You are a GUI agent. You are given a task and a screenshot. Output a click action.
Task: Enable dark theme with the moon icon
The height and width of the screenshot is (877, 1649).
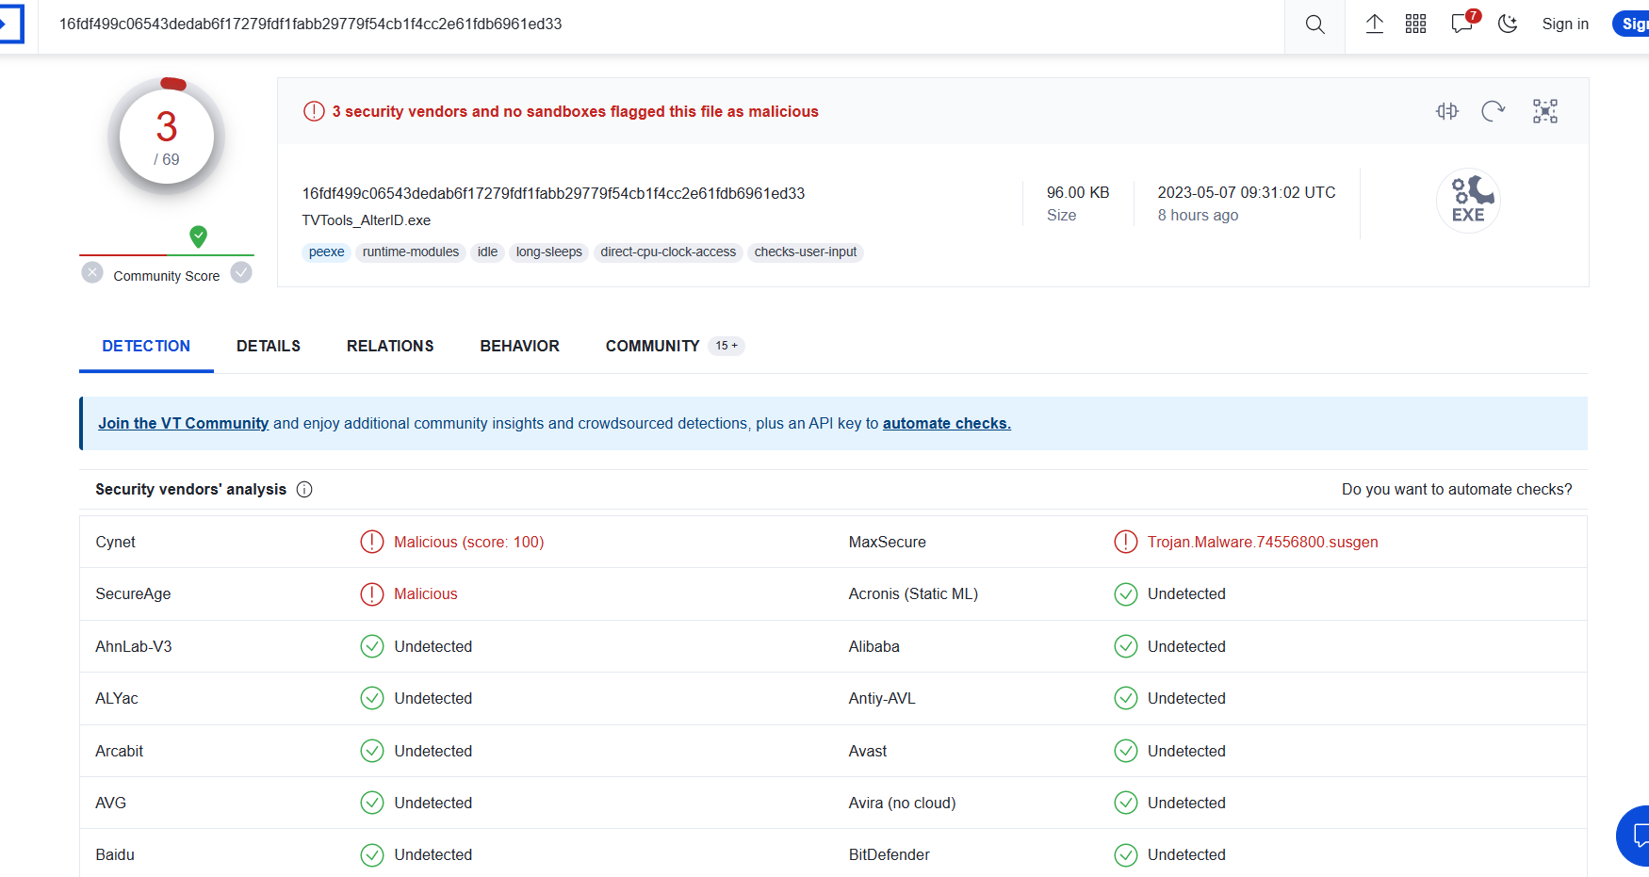(1507, 24)
